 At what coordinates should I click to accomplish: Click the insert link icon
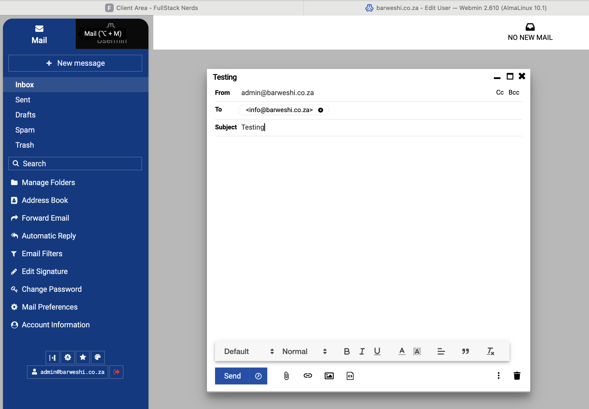tap(308, 376)
